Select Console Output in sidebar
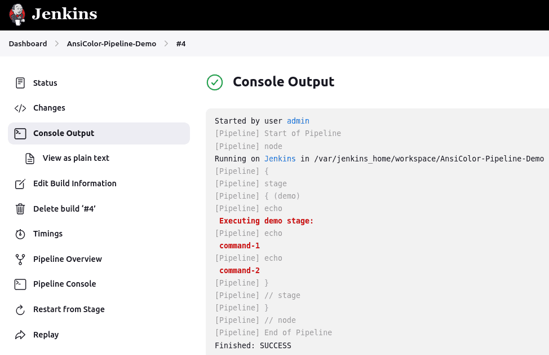The width and height of the screenshot is (549, 355). (x=99, y=134)
